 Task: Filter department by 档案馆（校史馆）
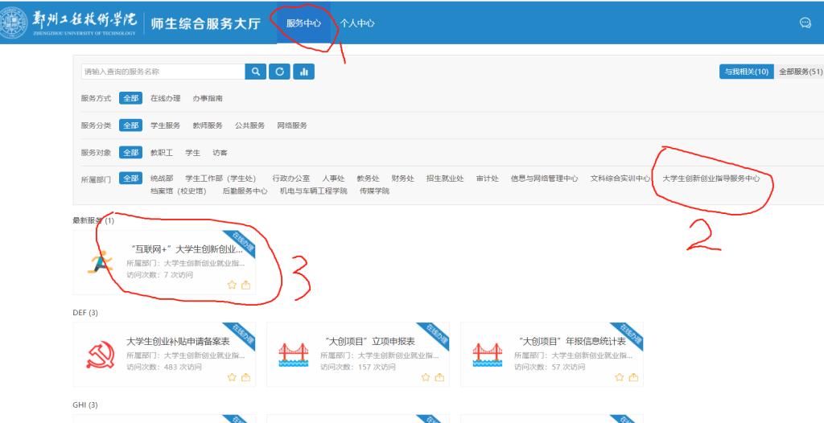point(178,191)
